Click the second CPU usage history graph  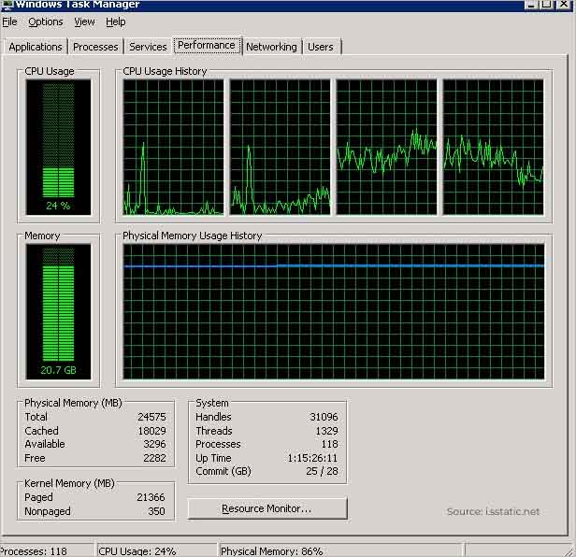click(280, 148)
